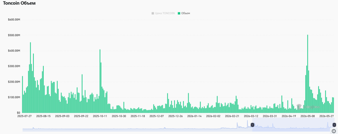Click the 2025-12-26 date label
This screenshot has width=338, height=134.
pos(175,116)
